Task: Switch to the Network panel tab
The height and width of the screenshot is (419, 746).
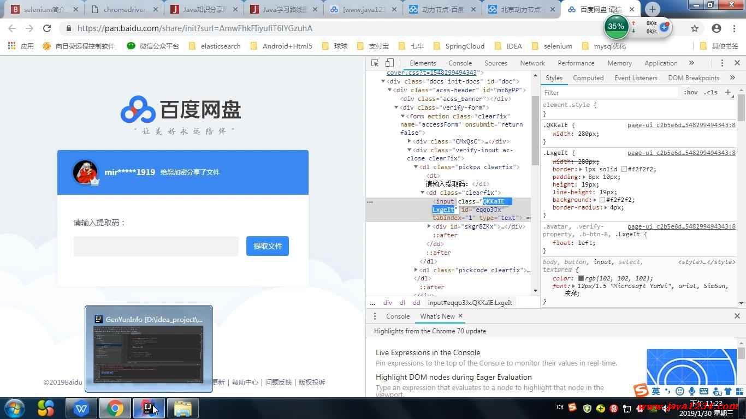Action: pyautogui.click(x=532, y=63)
